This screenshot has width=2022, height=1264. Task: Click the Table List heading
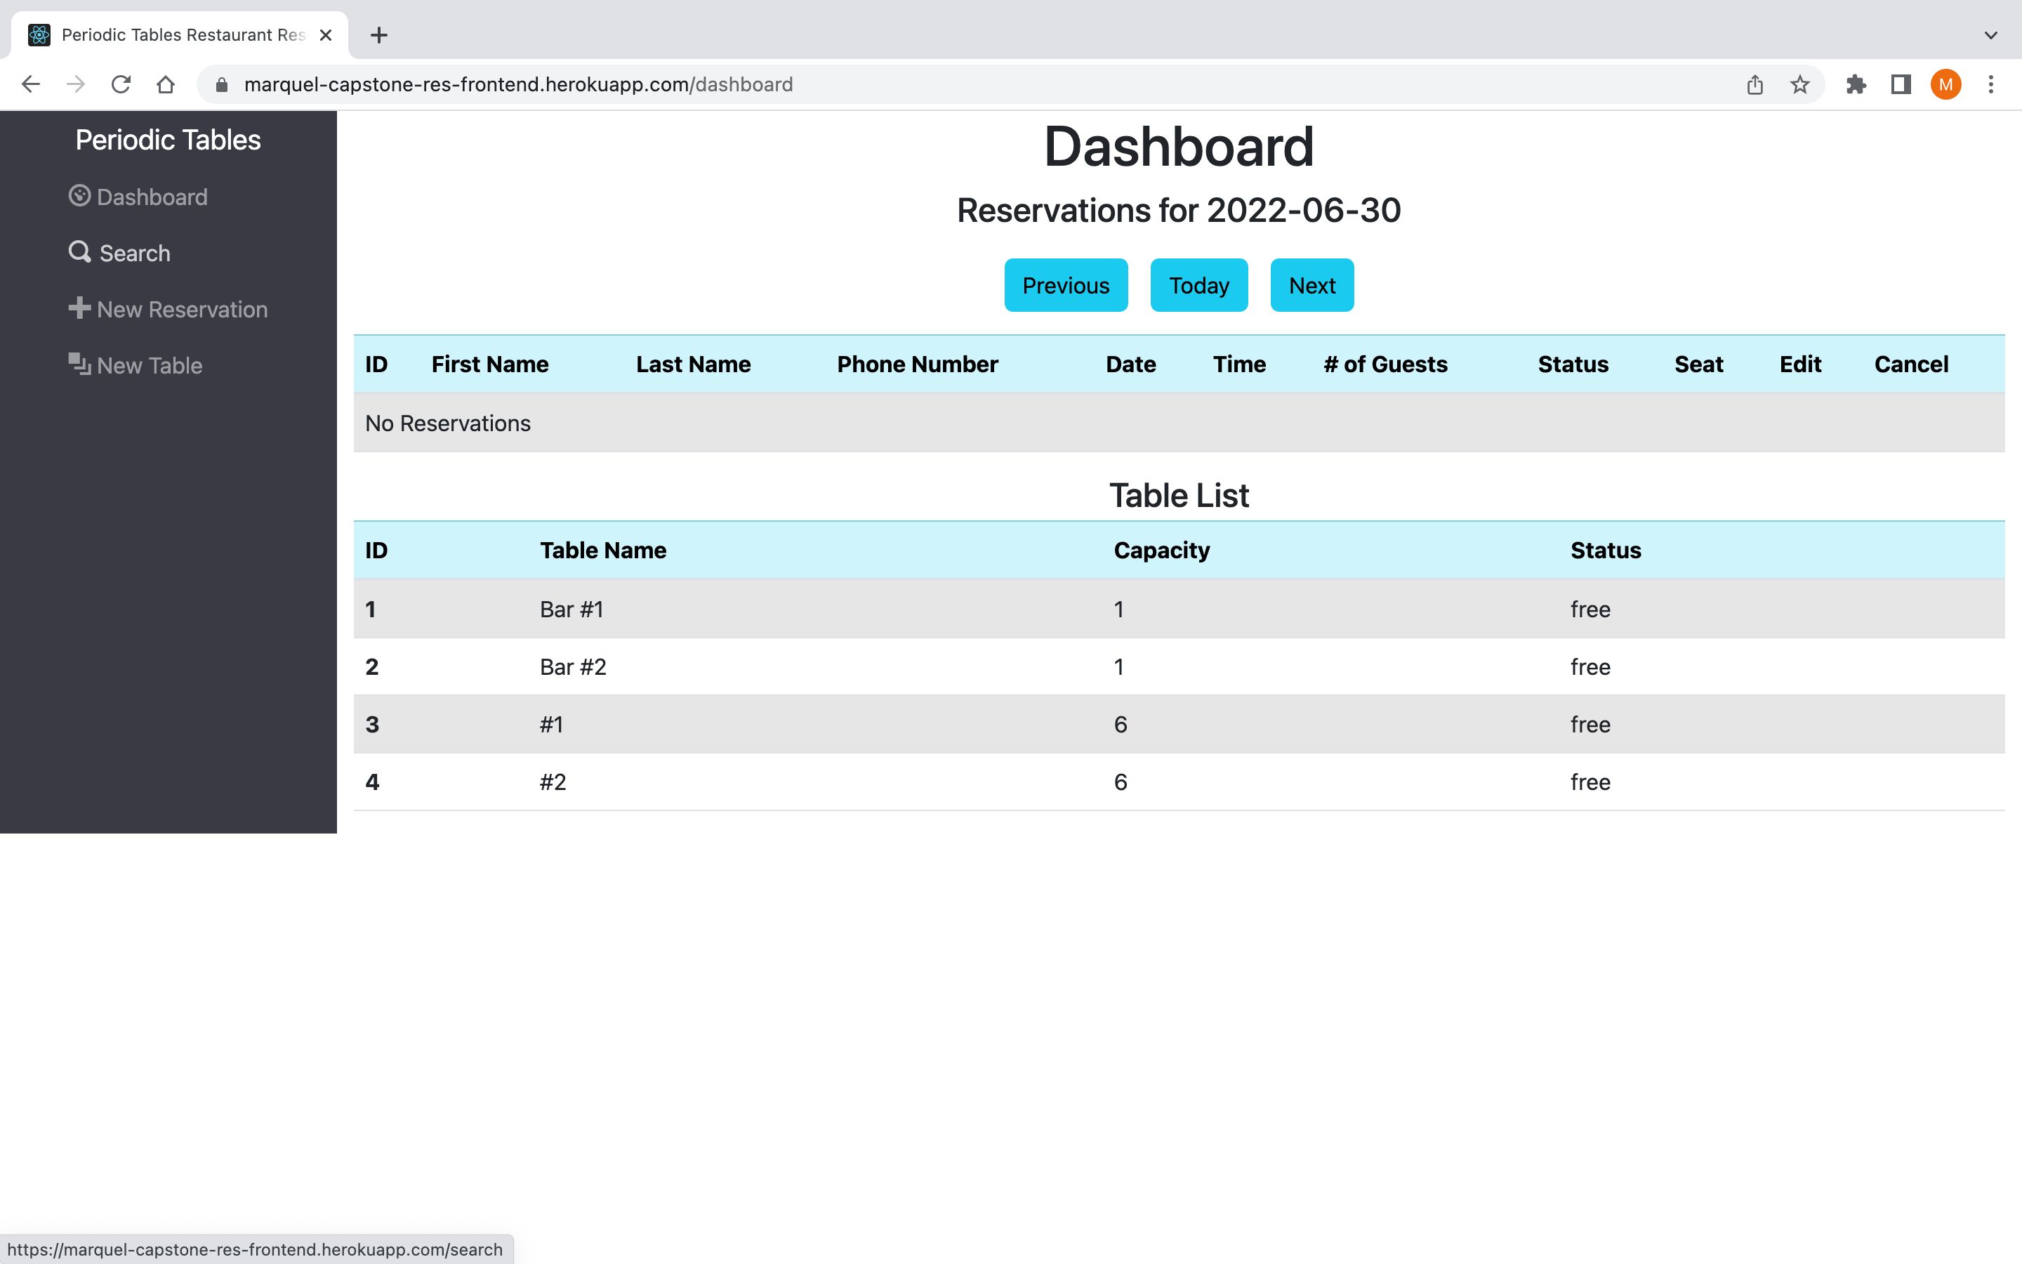(1179, 496)
